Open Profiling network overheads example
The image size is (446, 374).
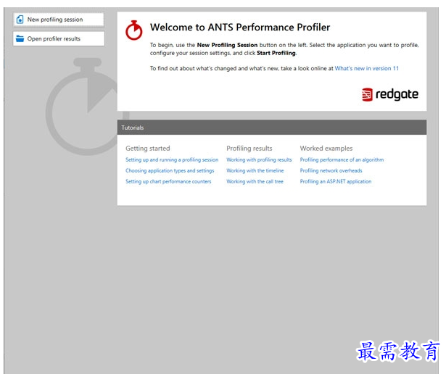click(x=331, y=170)
